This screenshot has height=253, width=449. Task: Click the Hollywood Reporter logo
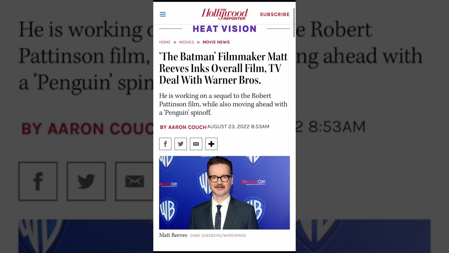pyautogui.click(x=224, y=14)
